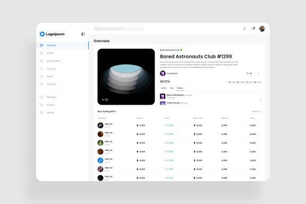Click the Coupons icon in the sidebar

coord(41,69)
